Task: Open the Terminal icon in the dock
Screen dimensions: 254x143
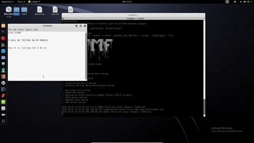Action: click(x=3, y=32)
